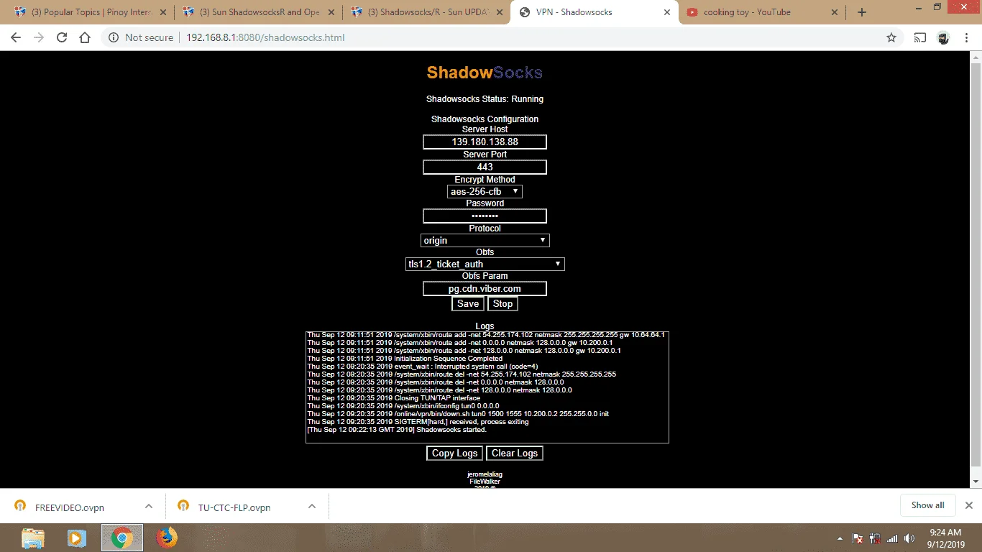This screenshot has height=552, width=982.
Task: Close the cooking toy - YouTube tab
Action: click(834, 12)
